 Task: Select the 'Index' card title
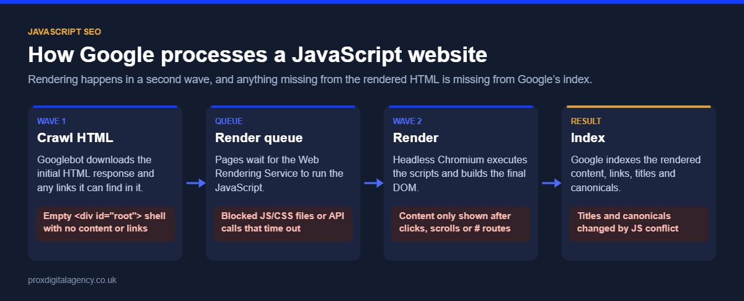click(x=588, y=137)
